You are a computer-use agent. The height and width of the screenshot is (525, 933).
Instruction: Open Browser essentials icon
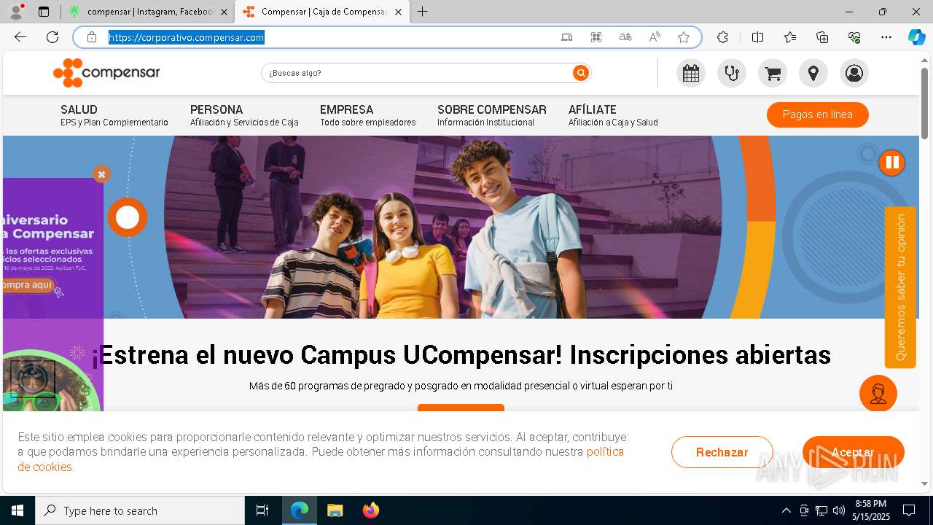point(854,37)
